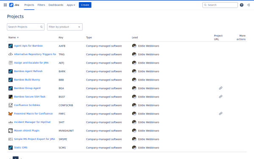Open Agent Apis for Bamboo project
This screenshot has height=159, width=254.
coord(28,46)
